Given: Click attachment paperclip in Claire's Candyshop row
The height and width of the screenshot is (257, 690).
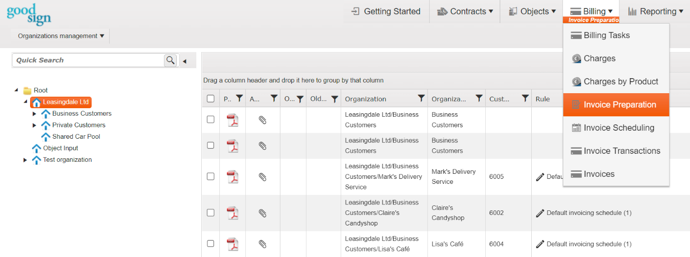Looking at the screenshot, I should tap(262, 213).
